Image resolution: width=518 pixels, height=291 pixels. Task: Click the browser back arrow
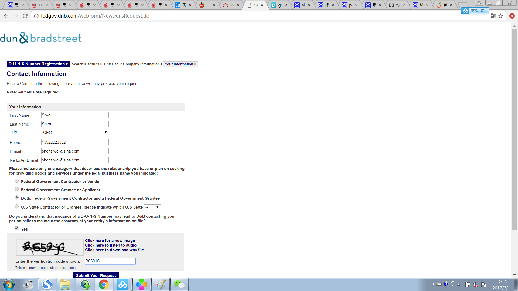(6, 16)
